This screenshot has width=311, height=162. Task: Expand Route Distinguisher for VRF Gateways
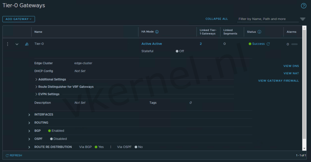36,87
